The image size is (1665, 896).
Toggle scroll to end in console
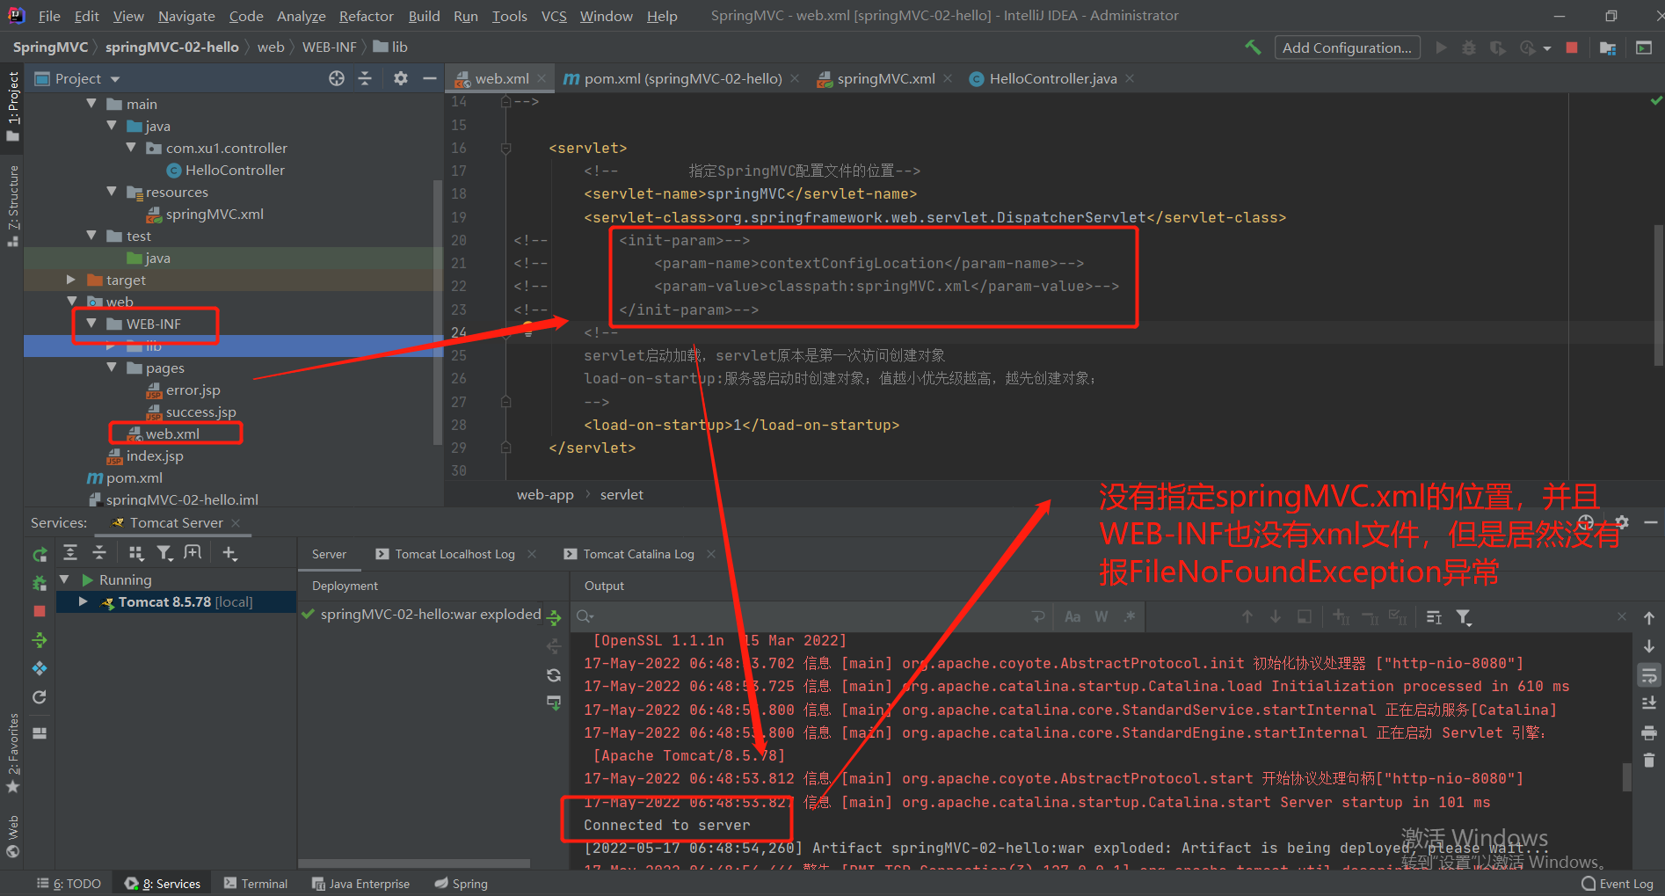(x=1649, y=703)
